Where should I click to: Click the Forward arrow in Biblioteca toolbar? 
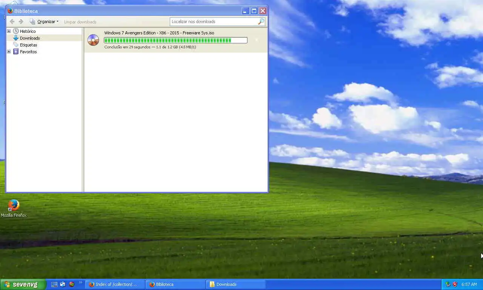coord(21,22)
